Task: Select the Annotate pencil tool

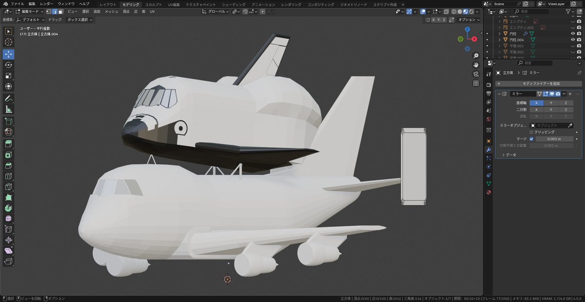Action: pos(9,99)
